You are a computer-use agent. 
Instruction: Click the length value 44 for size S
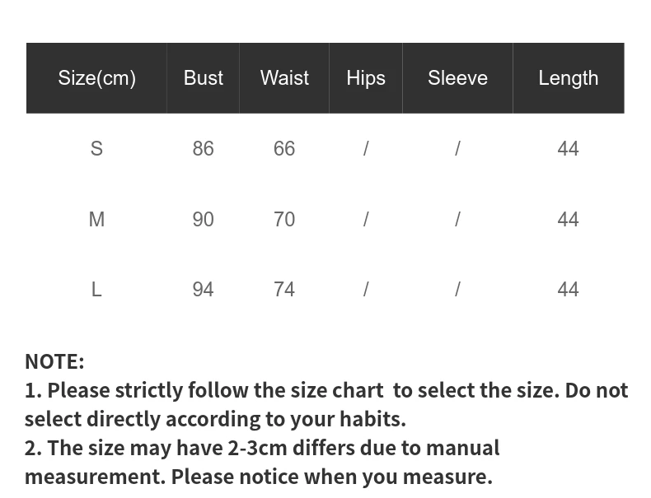568,148
